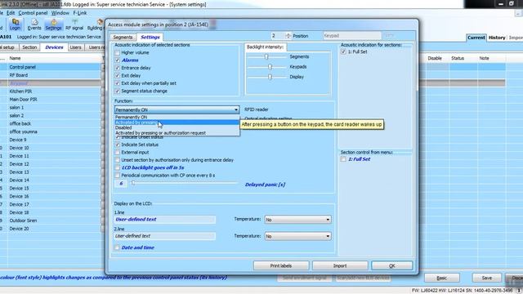Click the Login toolbar icon
The image size is (523, 294).
[15, 24]
